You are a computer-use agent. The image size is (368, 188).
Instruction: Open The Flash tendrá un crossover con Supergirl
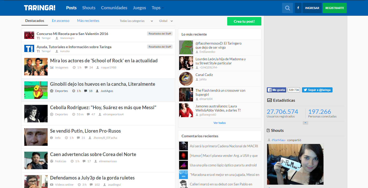pyautogui.click(x=220, y=92)
